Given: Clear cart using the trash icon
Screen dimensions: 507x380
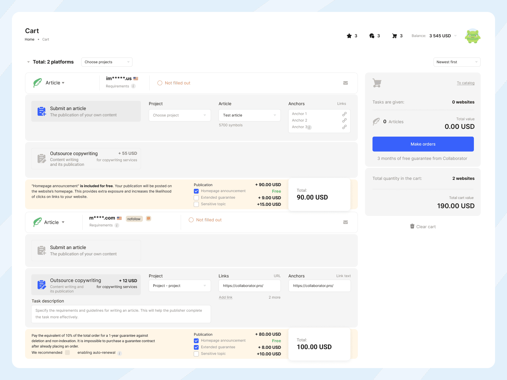Looking at the screenshot, I should pos(412,226).
